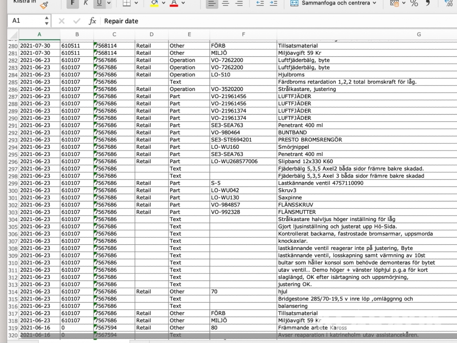This screenshot has height=343, width=457.
Task: Apply the yellow fill color
Action: click(154, 4)
